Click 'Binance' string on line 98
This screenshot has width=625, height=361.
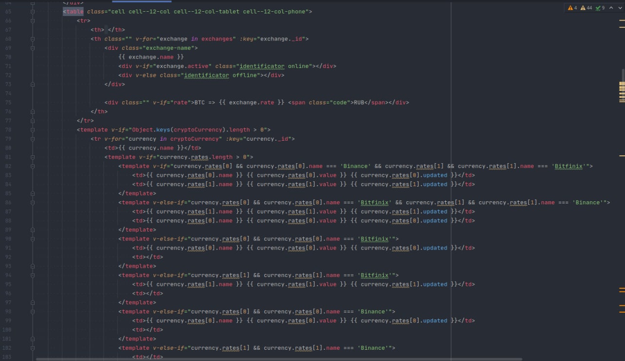pyautogui.click(x=373, y=312)
